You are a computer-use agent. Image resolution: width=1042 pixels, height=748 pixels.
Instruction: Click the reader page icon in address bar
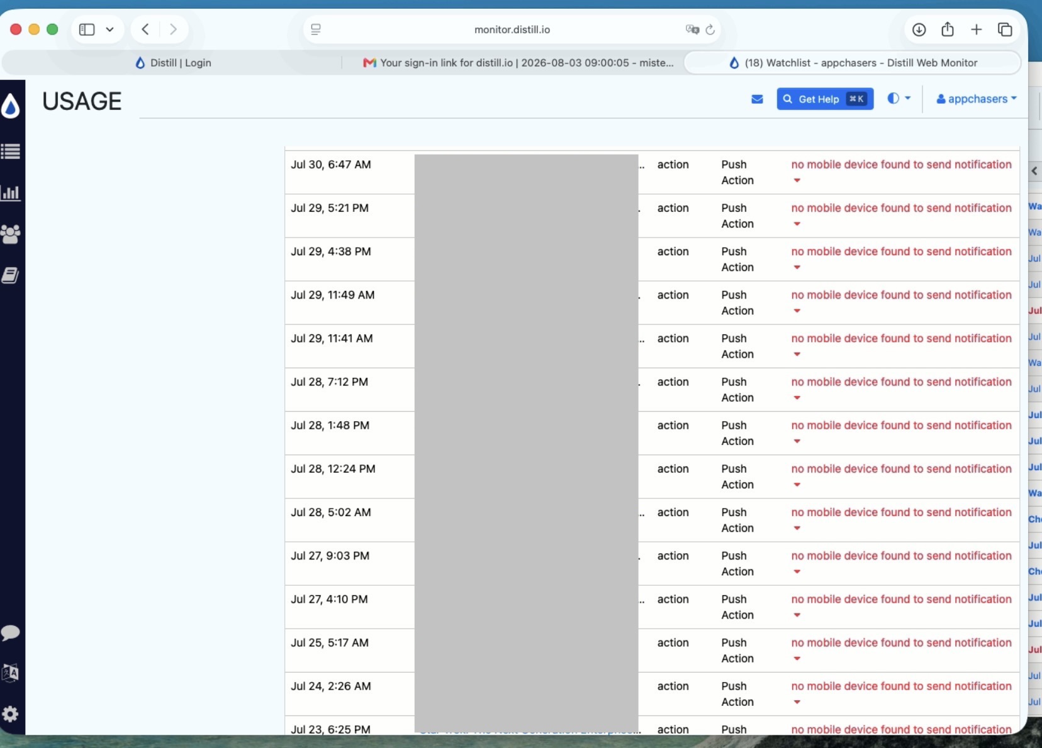click(316, 30)
